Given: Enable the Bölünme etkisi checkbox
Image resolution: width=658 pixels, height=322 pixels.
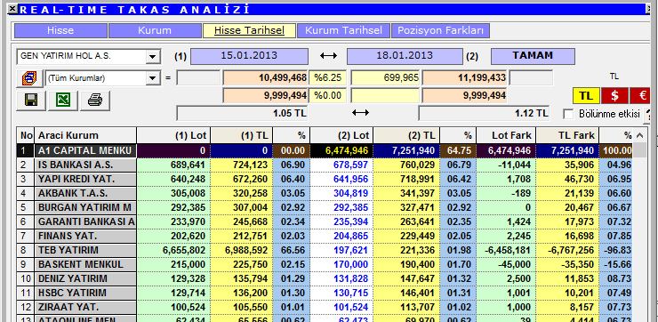Looking at the screenshot, I should pyautogui.click(x=568, y=114).
